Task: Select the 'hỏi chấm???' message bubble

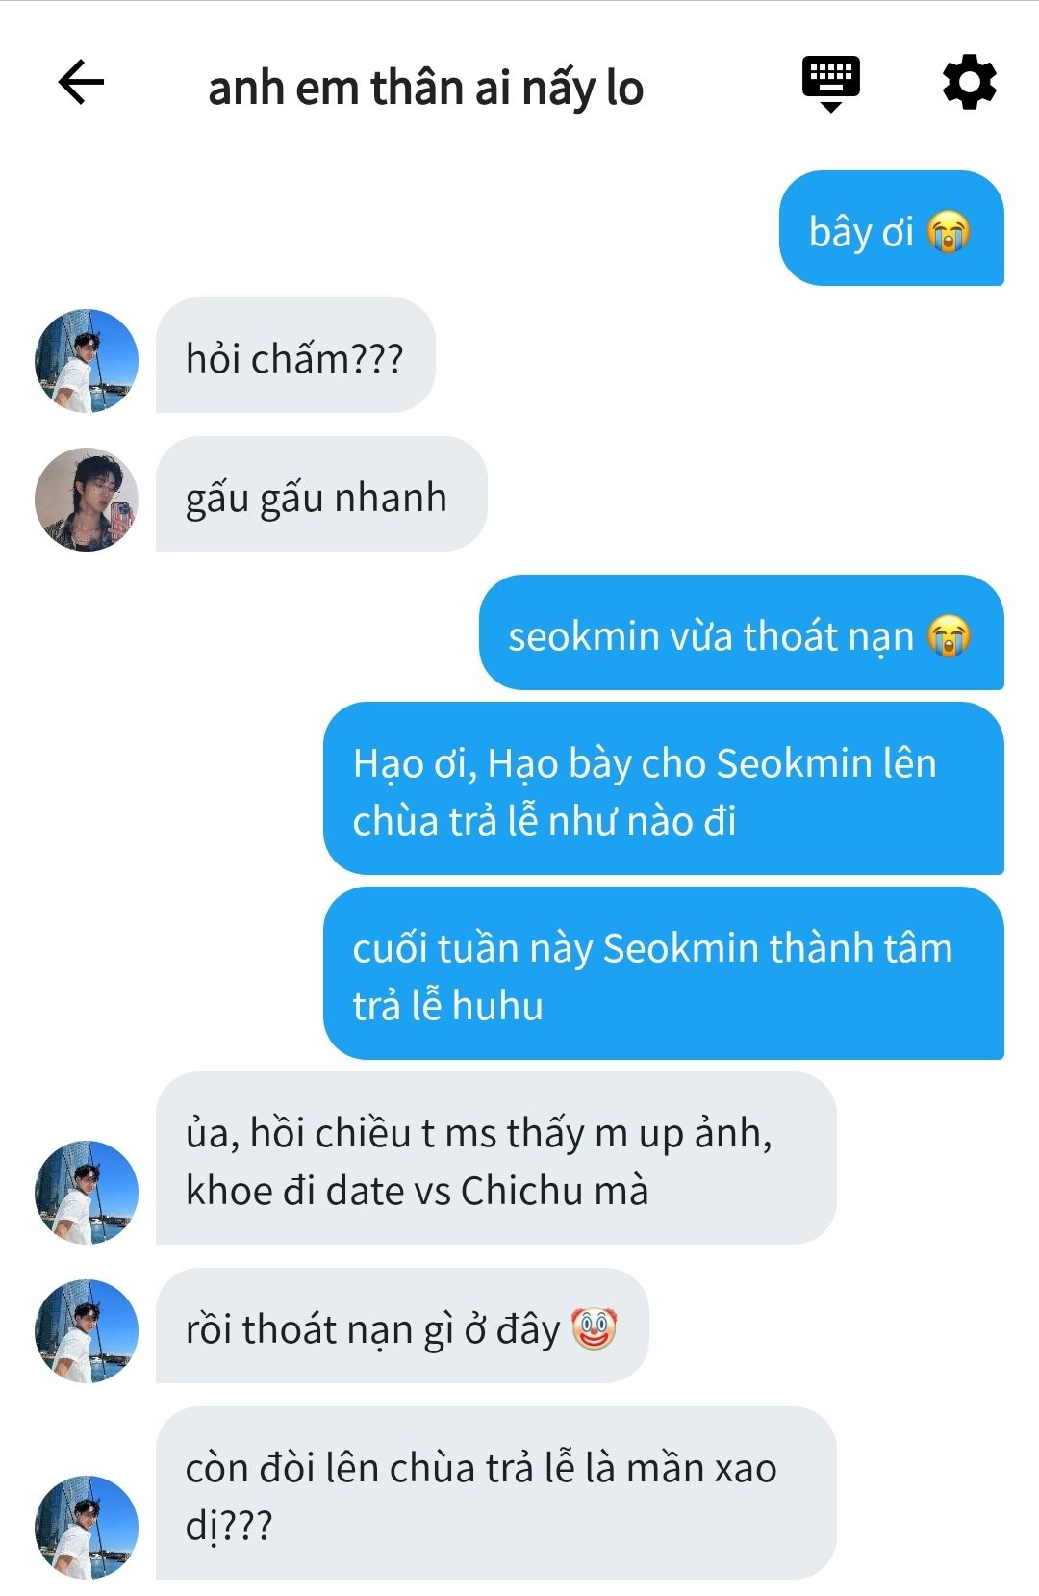Action: (x=295, y=355)
